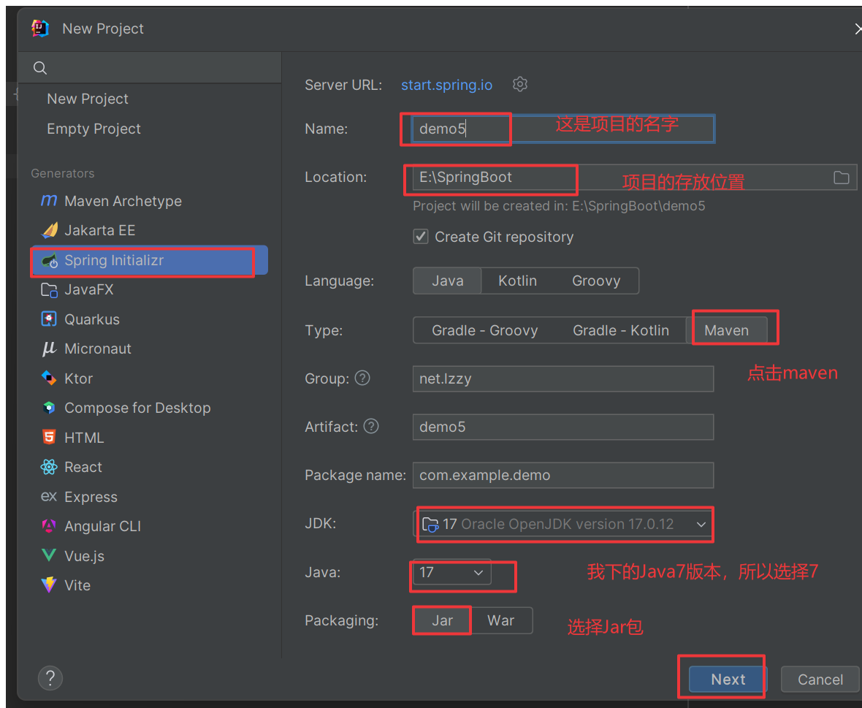The width and height of the screenshot is (862, 708).
Task: Click the Next button
Action: (x=728, y=680)
